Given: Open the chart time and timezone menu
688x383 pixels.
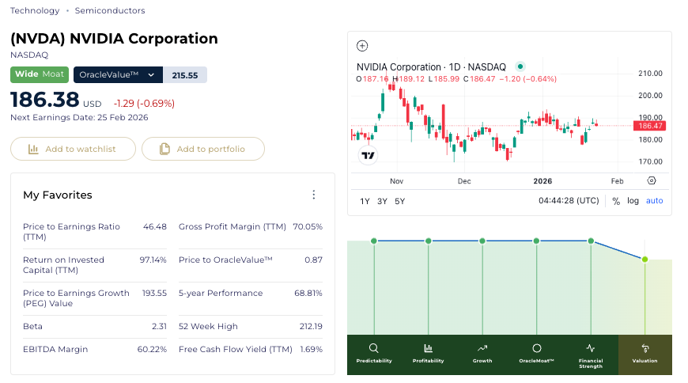Looking at the screenshot, I should 569,201.
